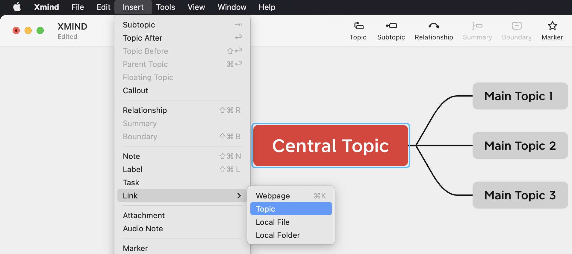
Task: Open the File menu
Action: (x=78, y=7)
